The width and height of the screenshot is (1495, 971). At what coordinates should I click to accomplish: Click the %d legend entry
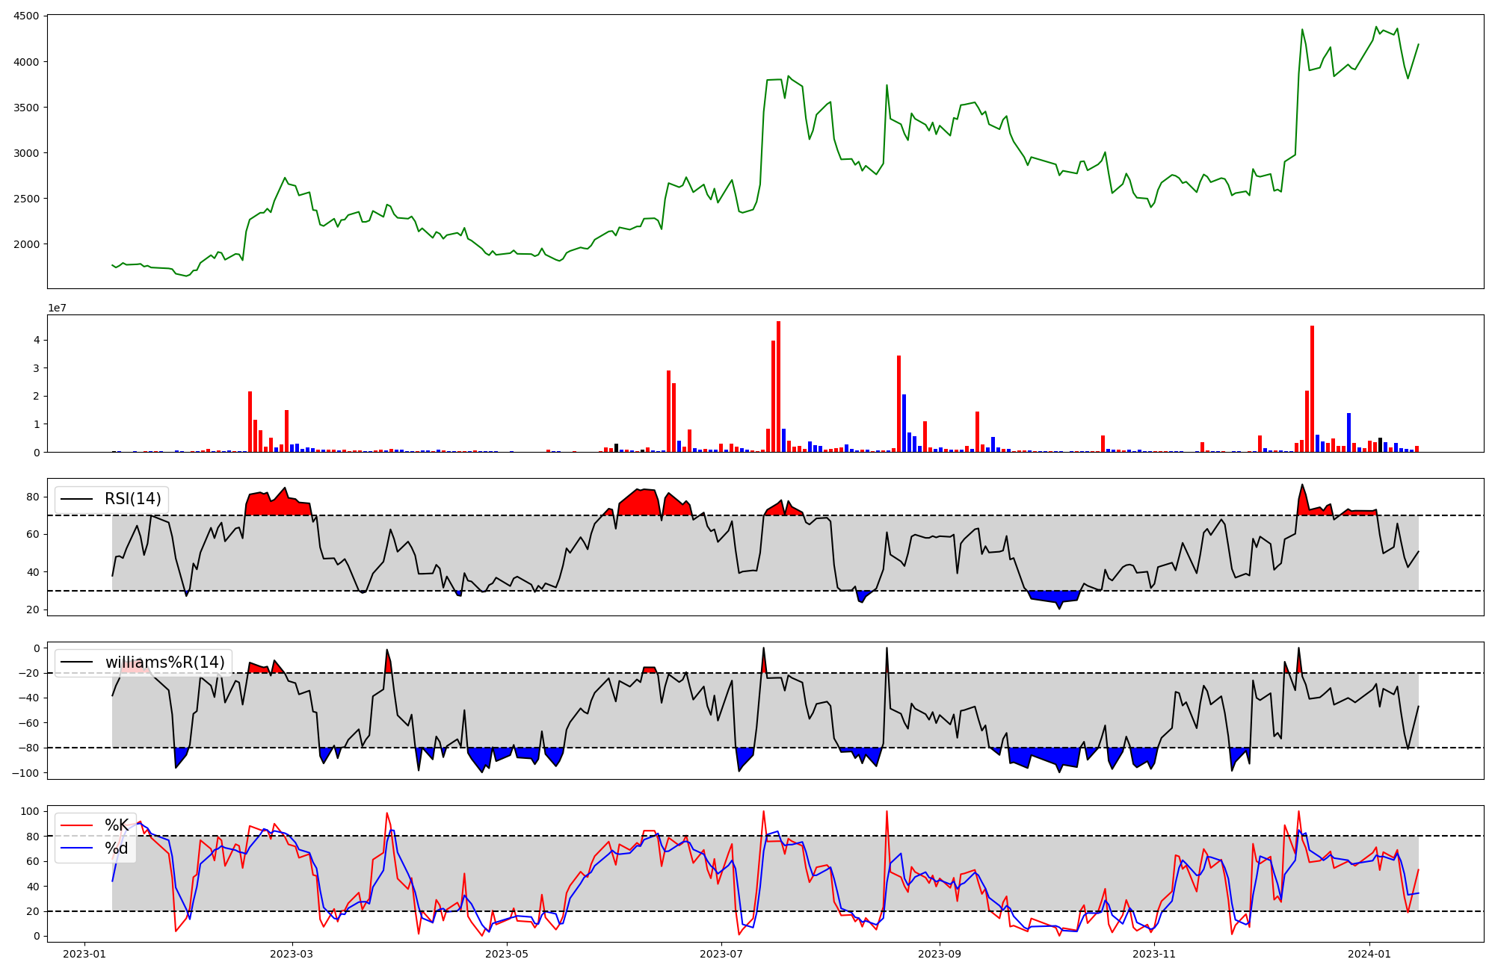click(117, 849)
